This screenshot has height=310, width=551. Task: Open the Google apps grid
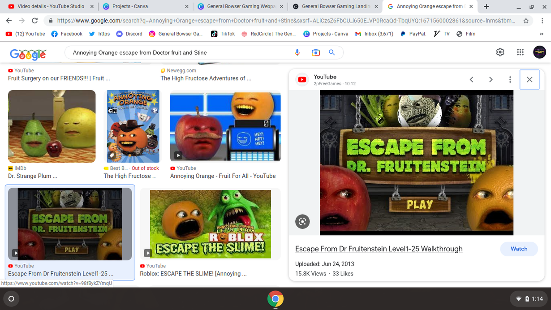click(x=520, y=52)
